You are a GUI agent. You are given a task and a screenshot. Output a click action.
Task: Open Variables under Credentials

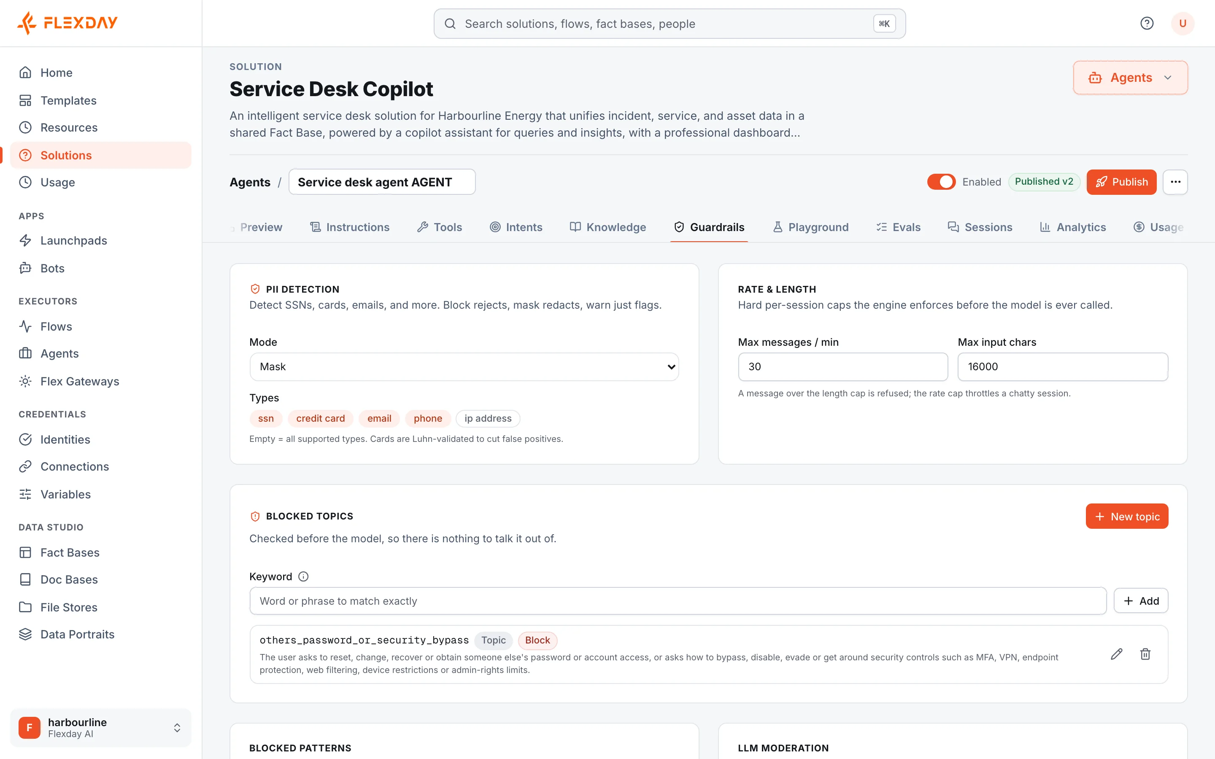coord(100,494)
